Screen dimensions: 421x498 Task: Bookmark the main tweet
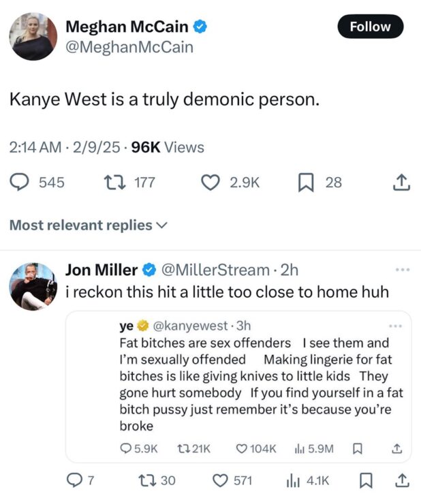(x=306, y=183)
